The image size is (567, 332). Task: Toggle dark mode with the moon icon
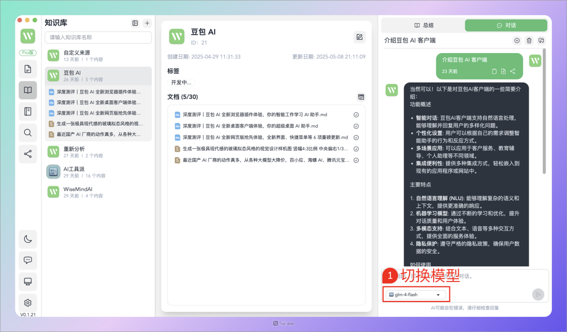(x=28, y=239)
